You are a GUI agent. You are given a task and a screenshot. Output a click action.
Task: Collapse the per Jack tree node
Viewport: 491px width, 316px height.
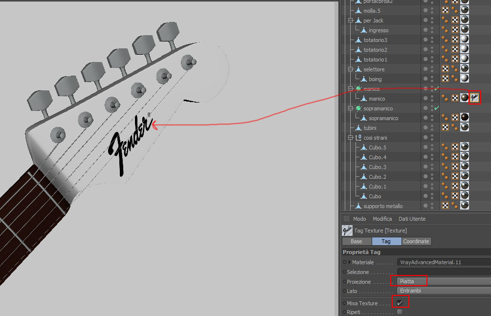click(x=351, y=21)
